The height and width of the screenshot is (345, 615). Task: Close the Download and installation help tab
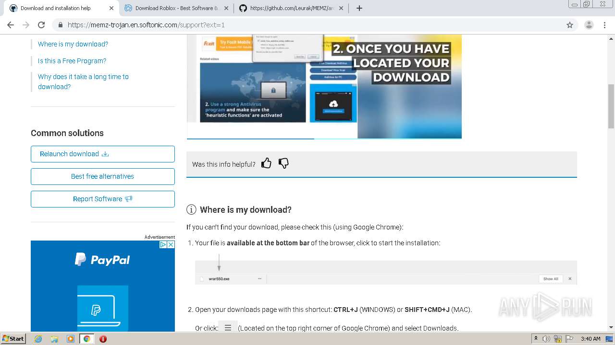tap(111, 8)
